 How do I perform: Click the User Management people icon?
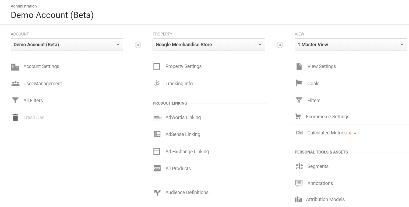click(x=15, y=84)
